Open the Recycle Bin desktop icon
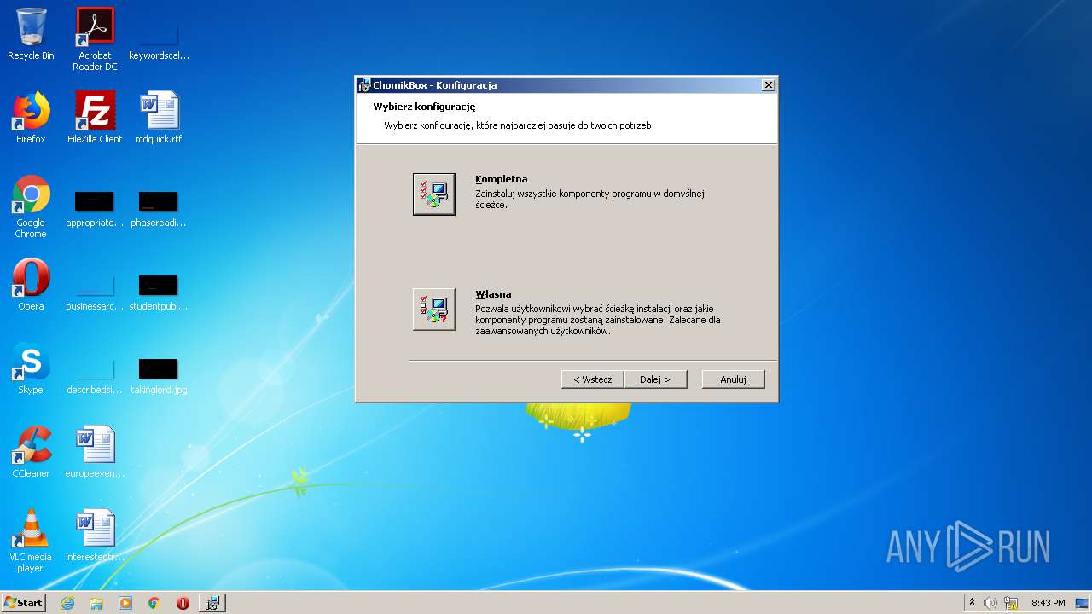Image resolution: width=1092 pixels, height=614 pixels. click(31, 34)
